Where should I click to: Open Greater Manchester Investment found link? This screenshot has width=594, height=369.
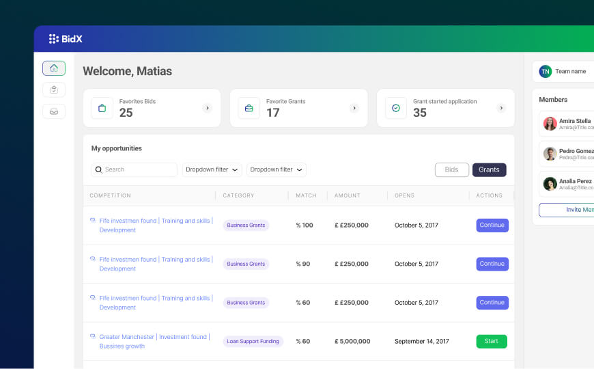(x=155, y=341)
